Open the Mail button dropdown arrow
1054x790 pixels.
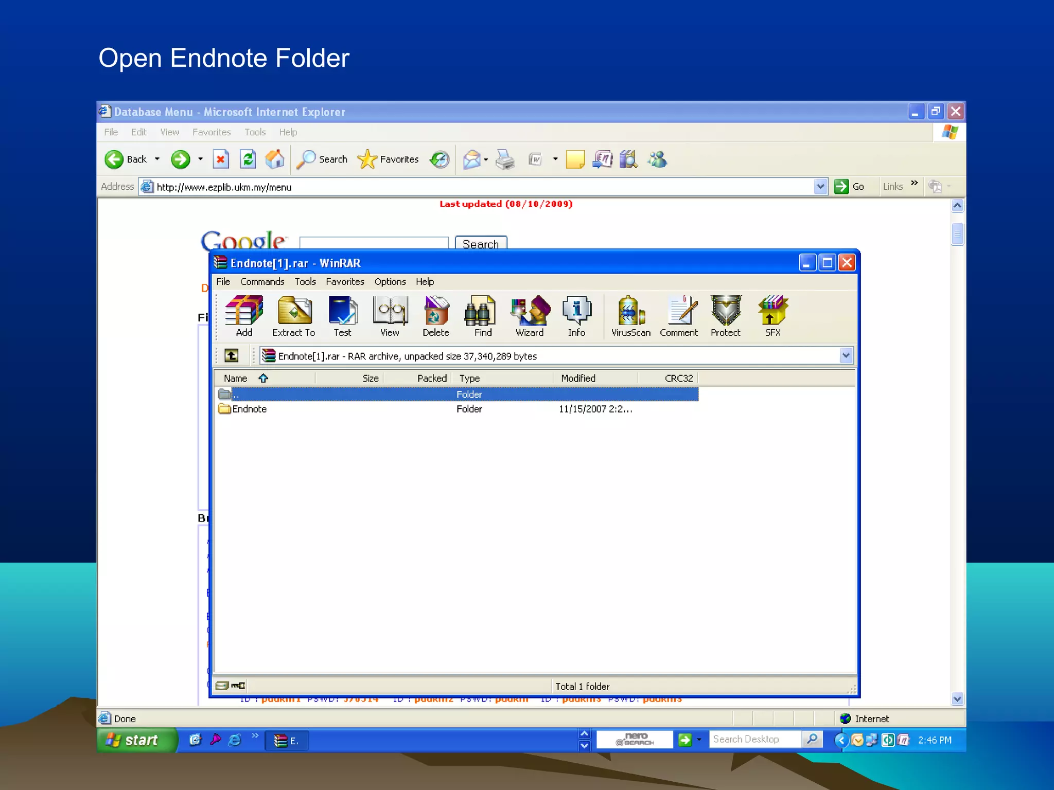tap(486, 159)
